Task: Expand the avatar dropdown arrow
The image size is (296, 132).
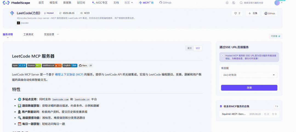Action: click(x=282, y=3)
